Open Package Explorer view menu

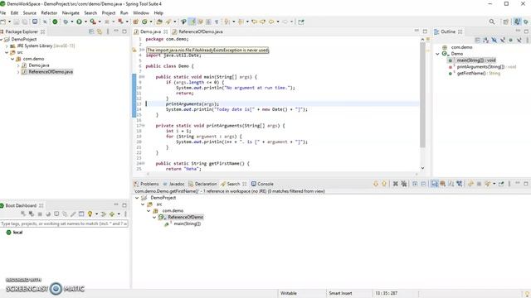(108, 31)
